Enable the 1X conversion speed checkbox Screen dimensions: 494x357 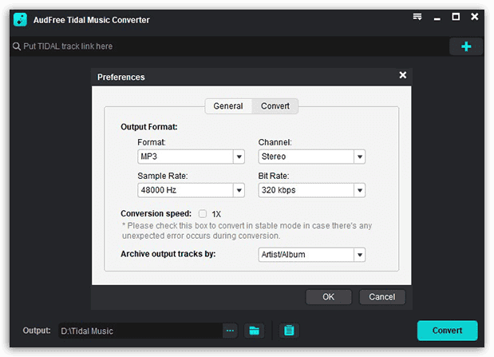pos(203,214)
